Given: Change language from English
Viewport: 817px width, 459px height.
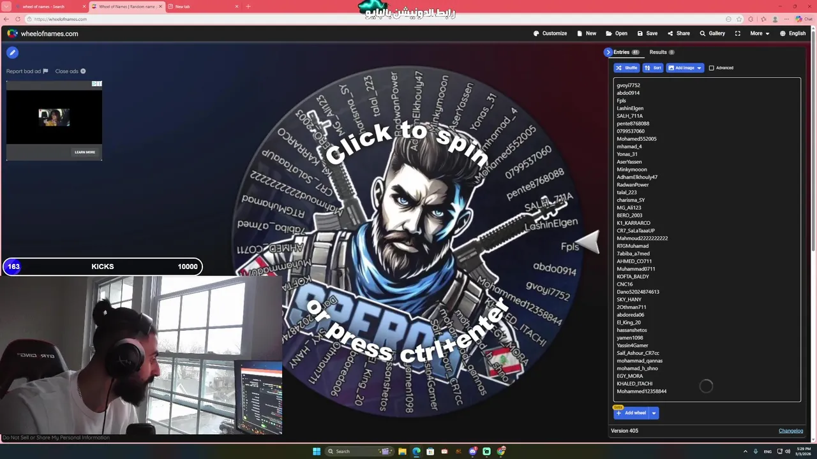Looking at the screenshot, I should [793, 33].
